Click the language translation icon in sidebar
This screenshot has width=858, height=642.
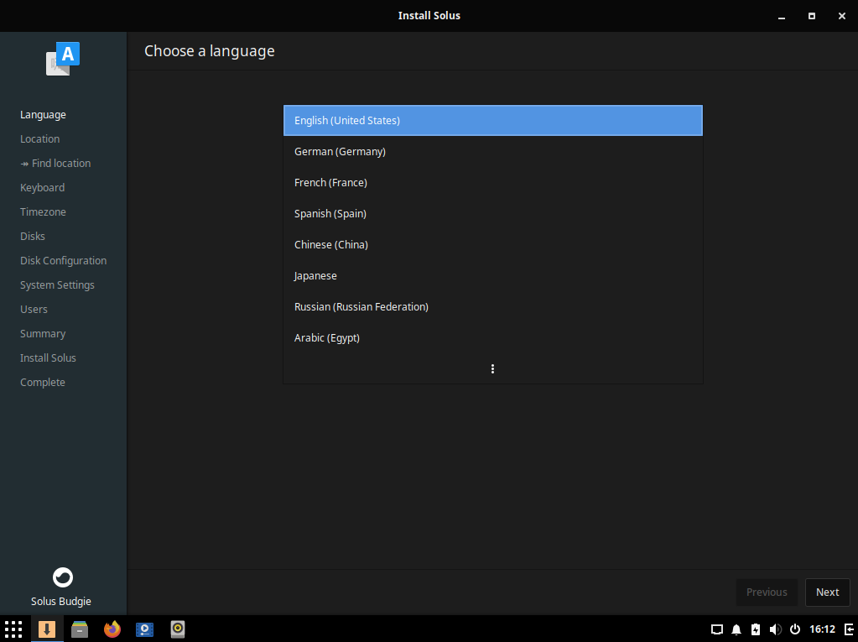[x=63, y=59]
